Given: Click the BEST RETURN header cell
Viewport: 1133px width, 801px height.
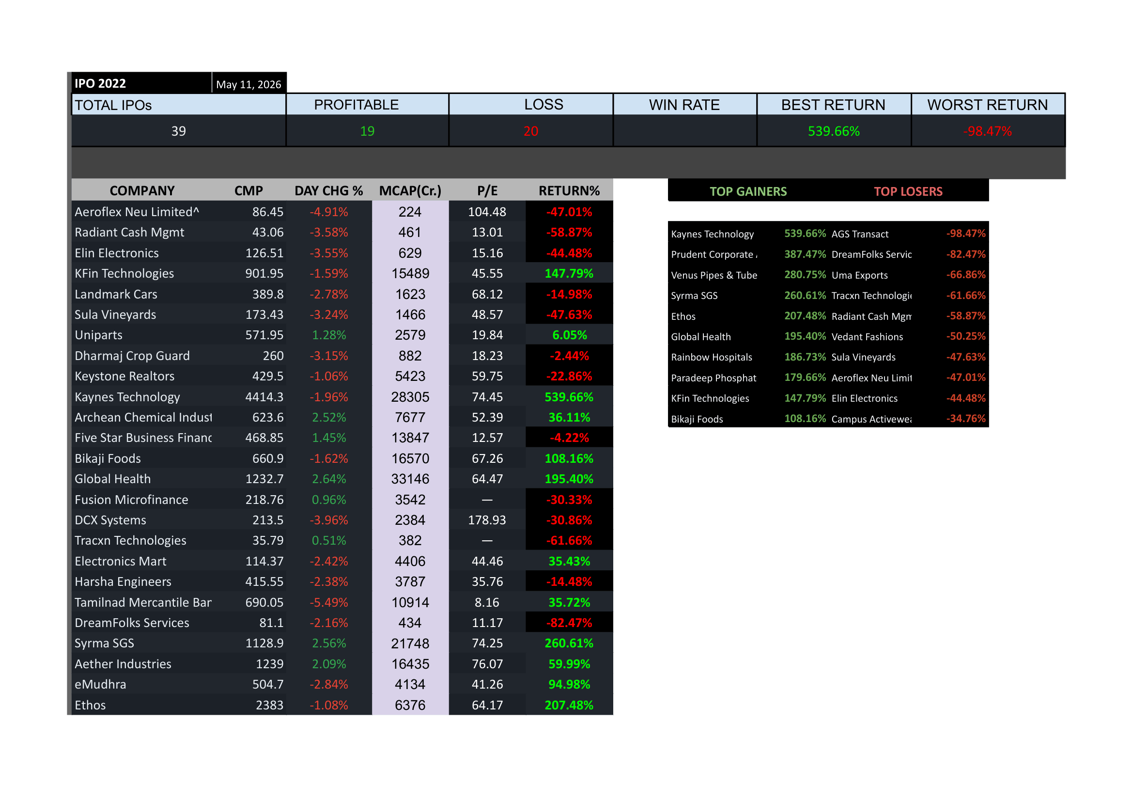Looking at the screenshot, I should (x=834, y=105).
